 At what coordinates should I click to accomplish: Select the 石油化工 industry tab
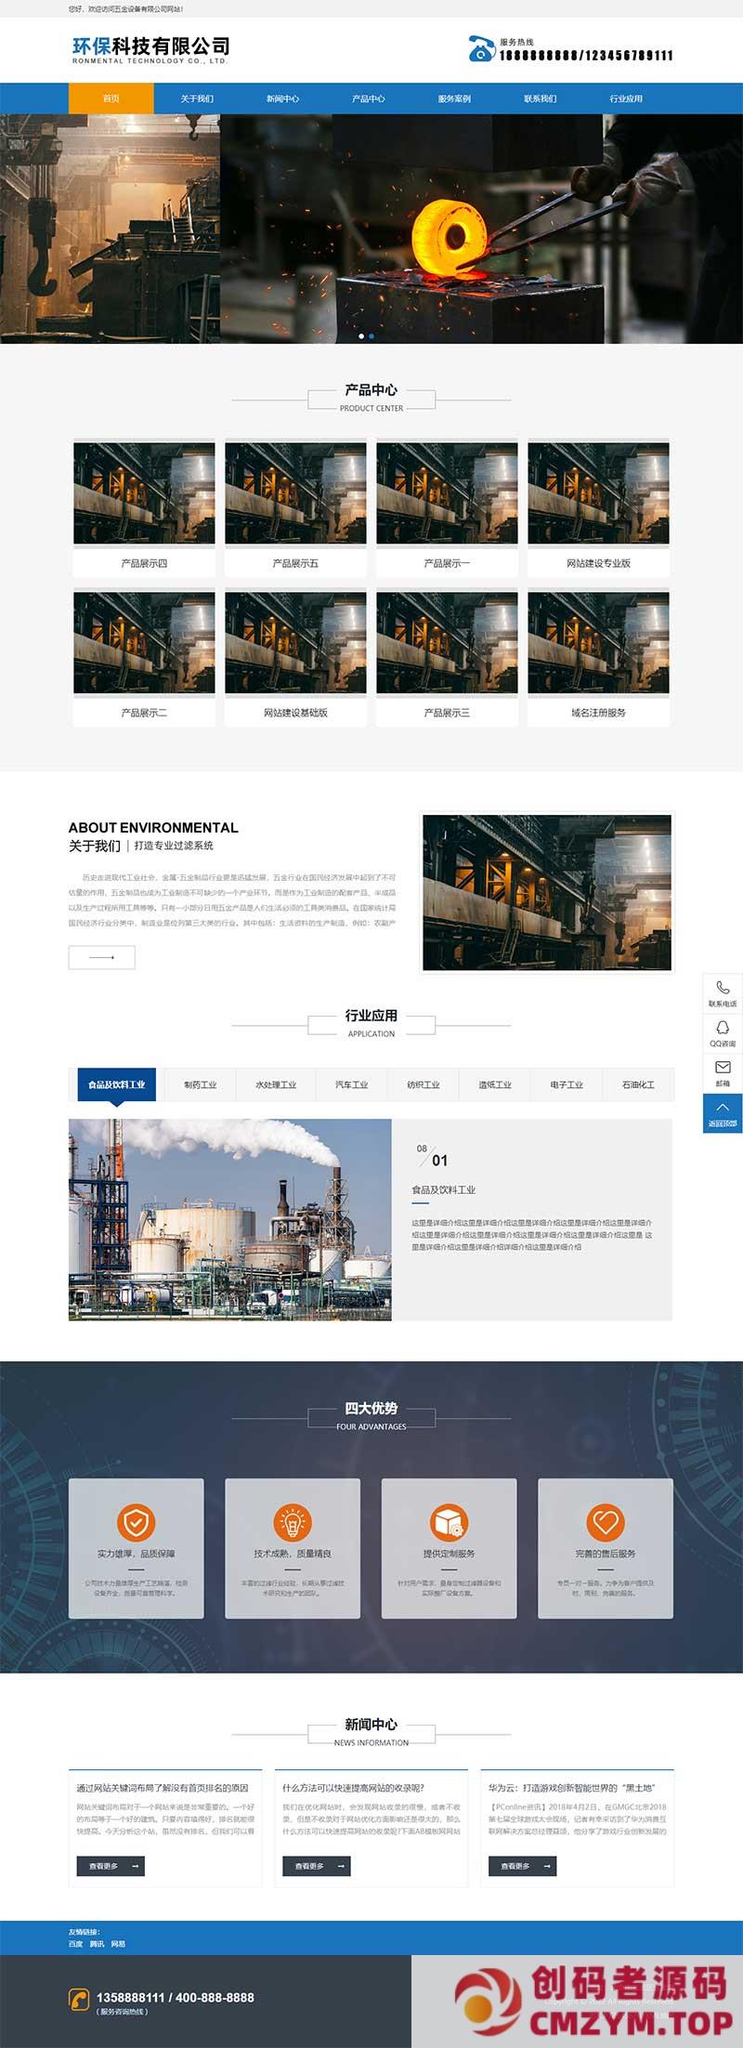coord(638,1084)
